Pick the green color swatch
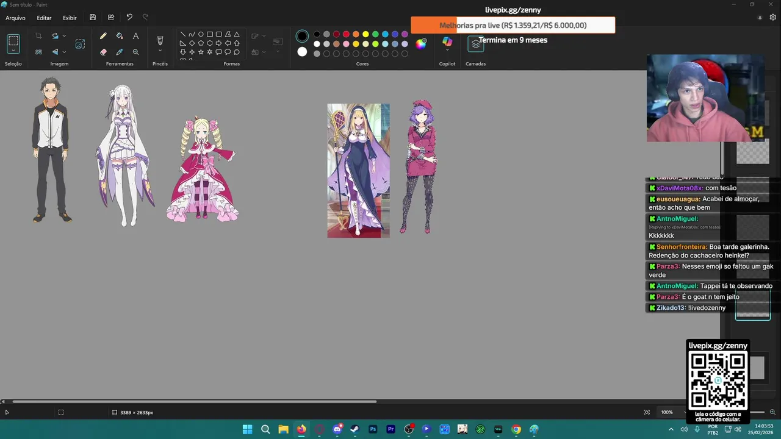This screenshot has height=439, width=781. [x=375, y=34]
